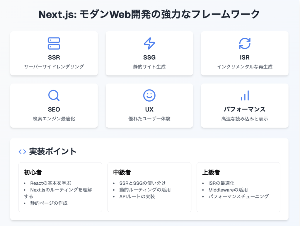Screen dimensions: 300x226
Task: Click the 優れたユーザー体験 description
Action: 149,119
